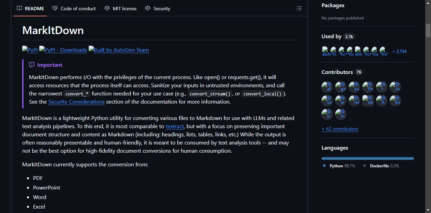
Task: Open the Code of conduct tab
Action: (x=74, y=9)
